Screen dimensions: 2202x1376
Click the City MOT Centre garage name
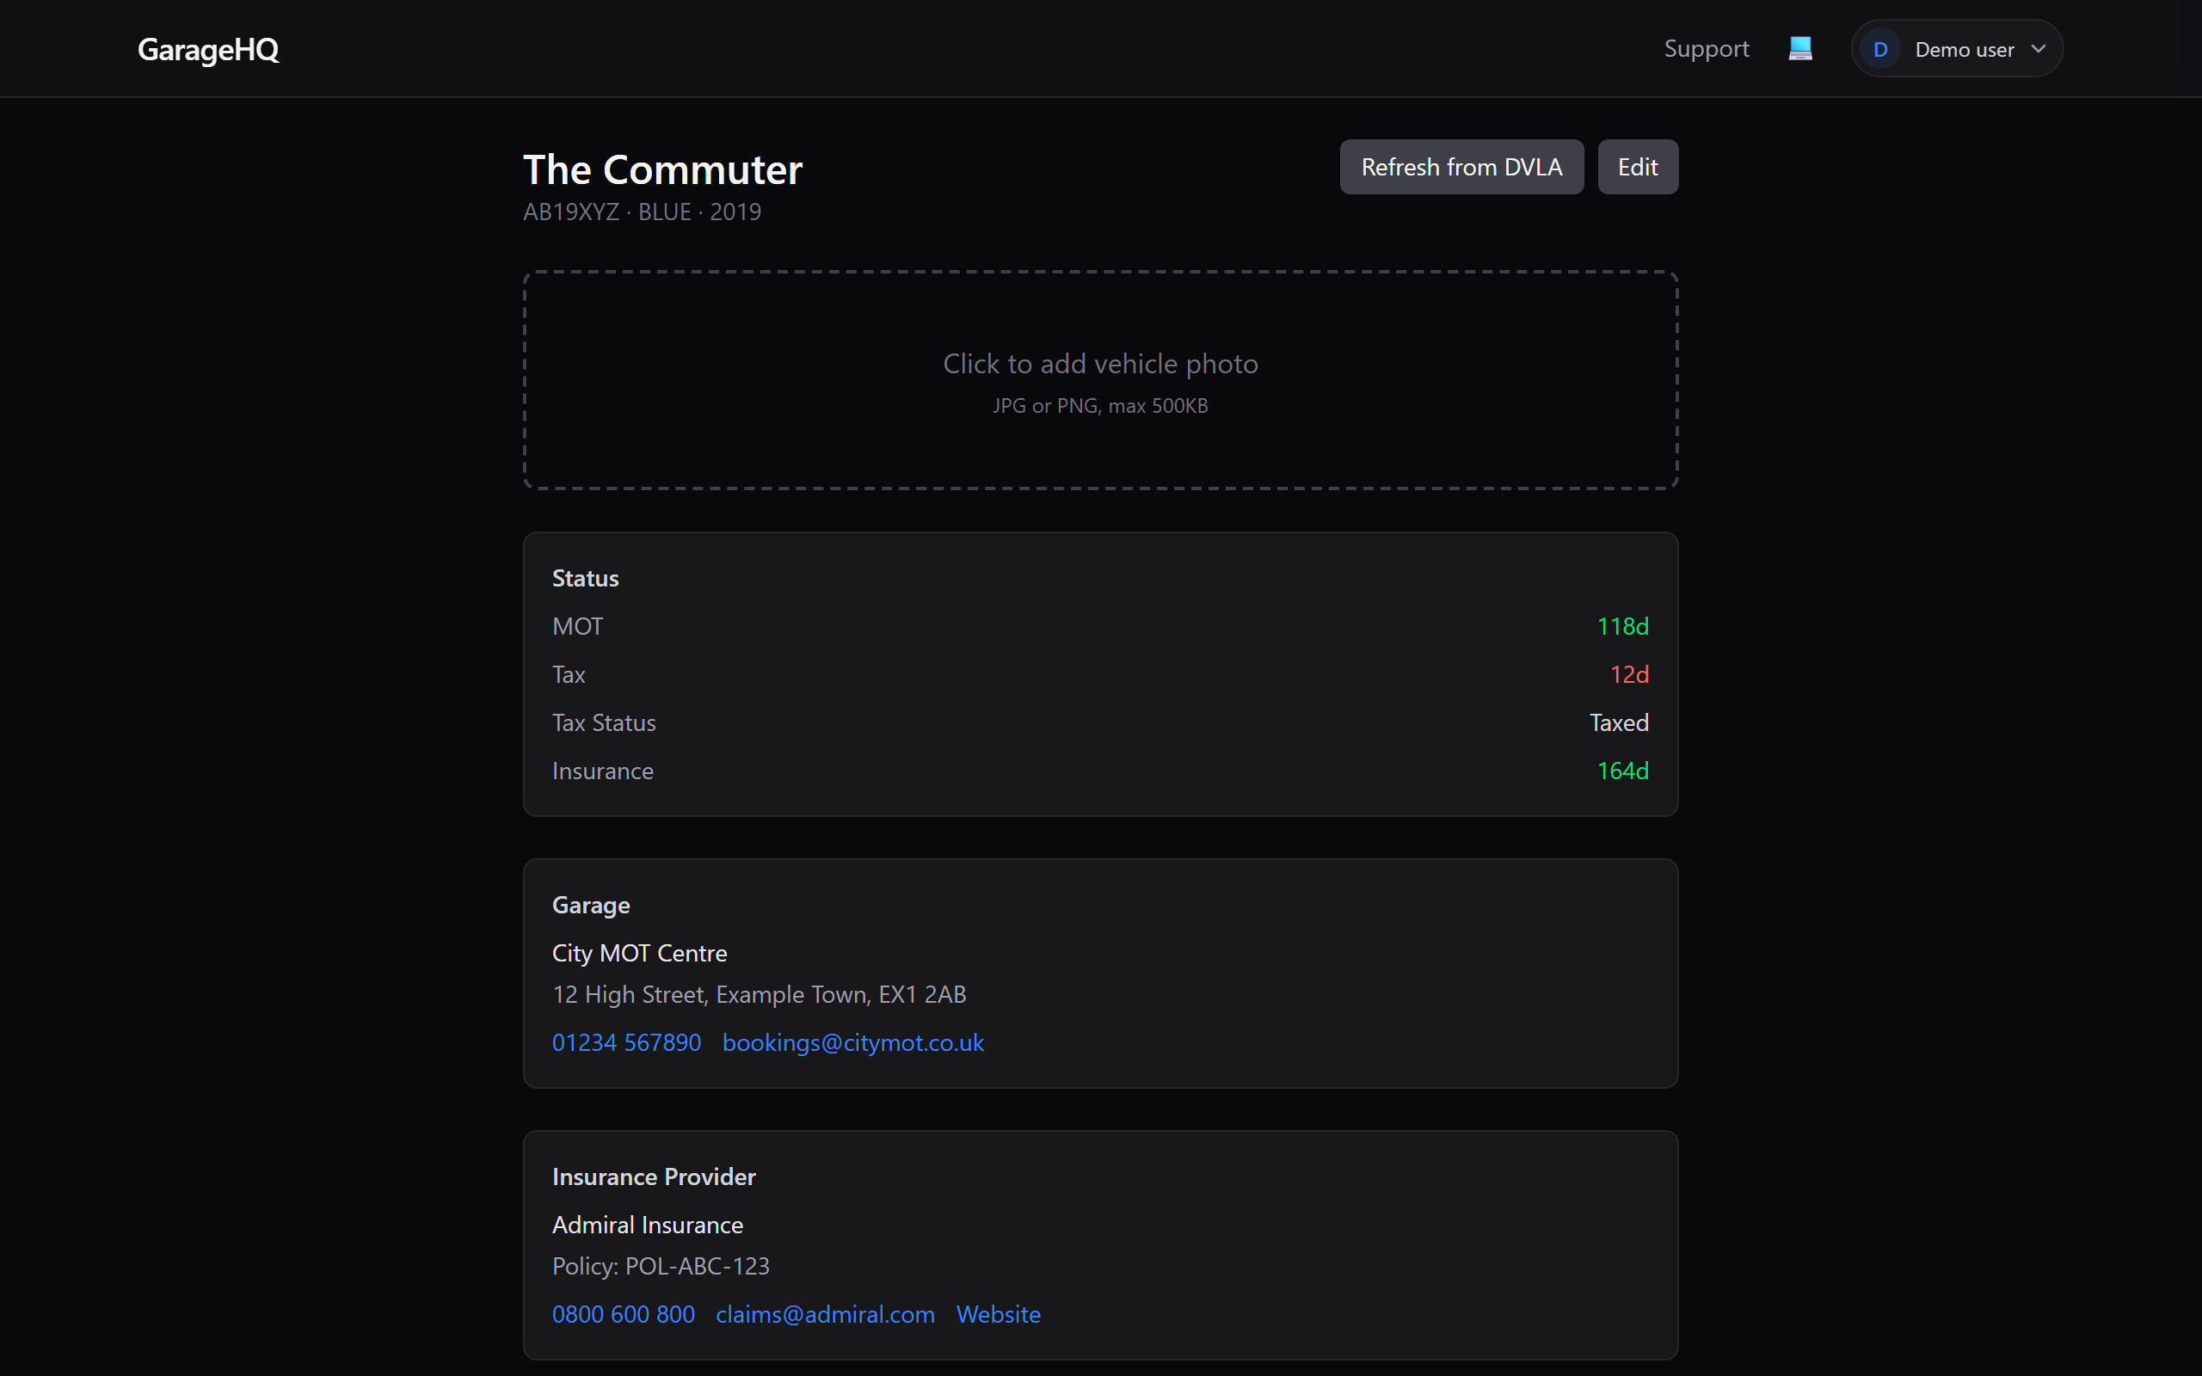(x=639, y=953)
